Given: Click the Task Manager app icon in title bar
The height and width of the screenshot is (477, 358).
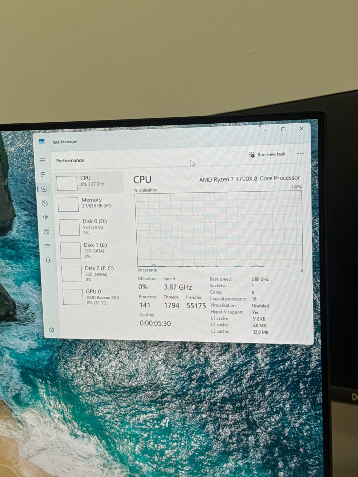Looking at the screenshot, I should [x=42, y=141].
